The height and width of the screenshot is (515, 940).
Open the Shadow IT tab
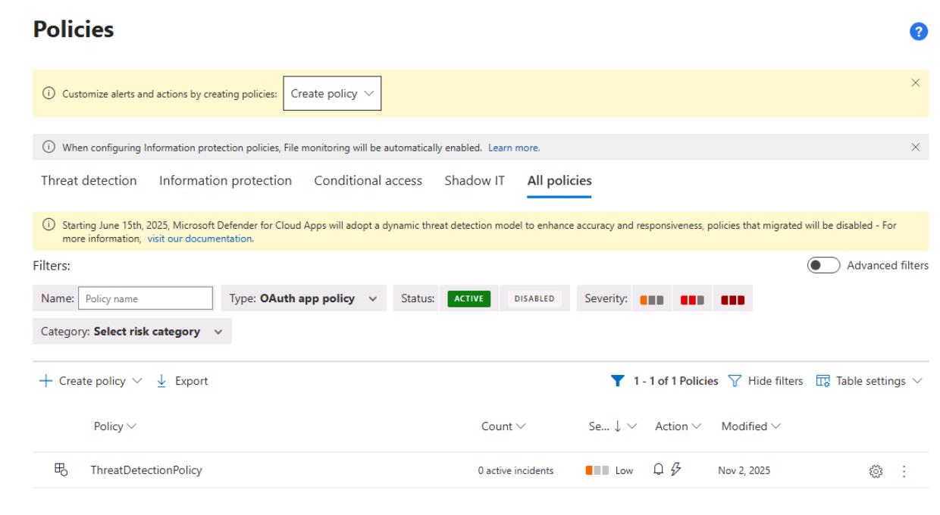click(475, 180)
